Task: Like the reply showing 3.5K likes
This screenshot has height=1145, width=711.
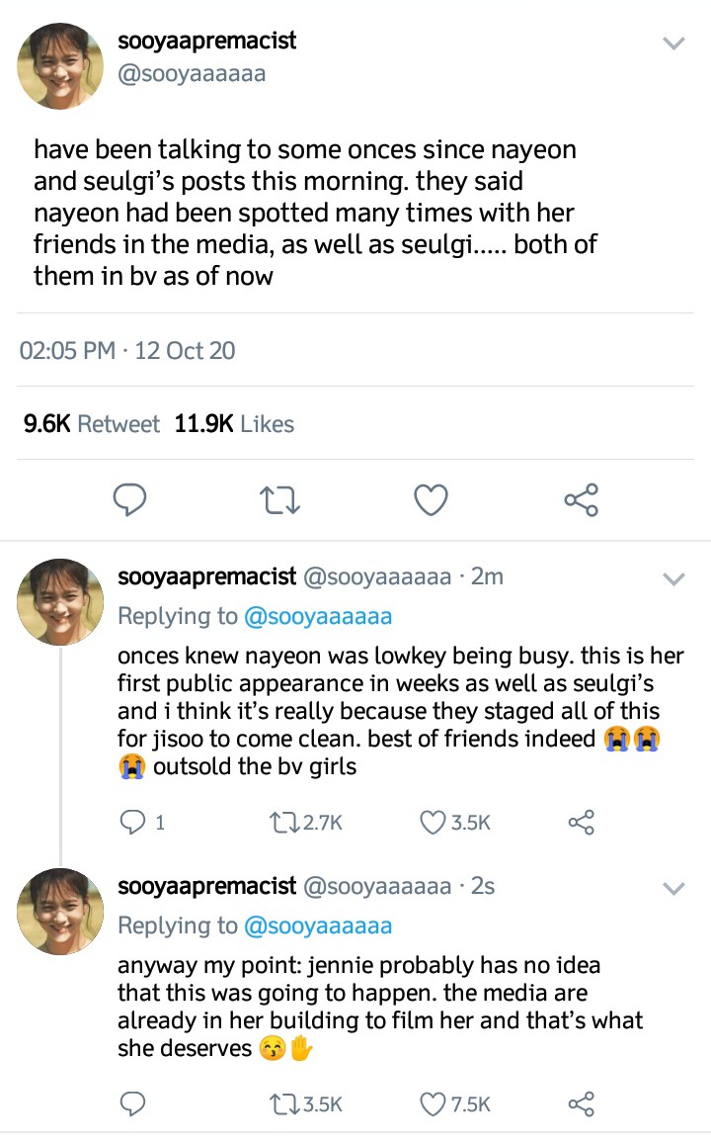Action: (x=434, y=822)
